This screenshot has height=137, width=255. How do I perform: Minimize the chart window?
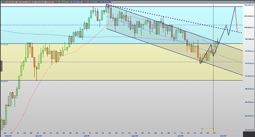pos(247,2)
